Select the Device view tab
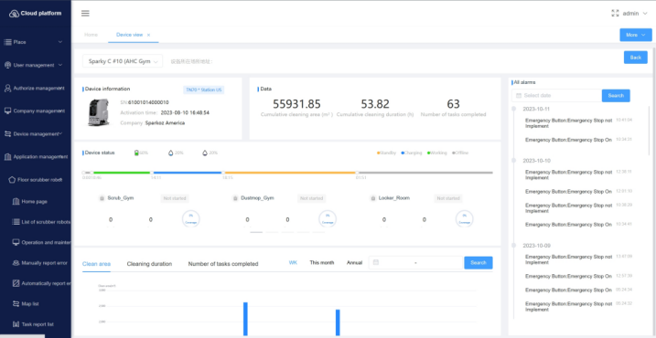The image size is (656, 338). [129, 35]
